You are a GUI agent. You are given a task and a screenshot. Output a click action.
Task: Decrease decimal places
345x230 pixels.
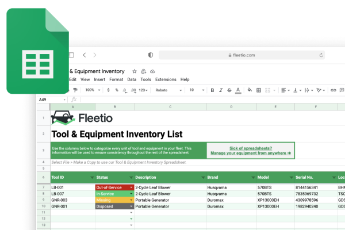(x=125, y=90)
